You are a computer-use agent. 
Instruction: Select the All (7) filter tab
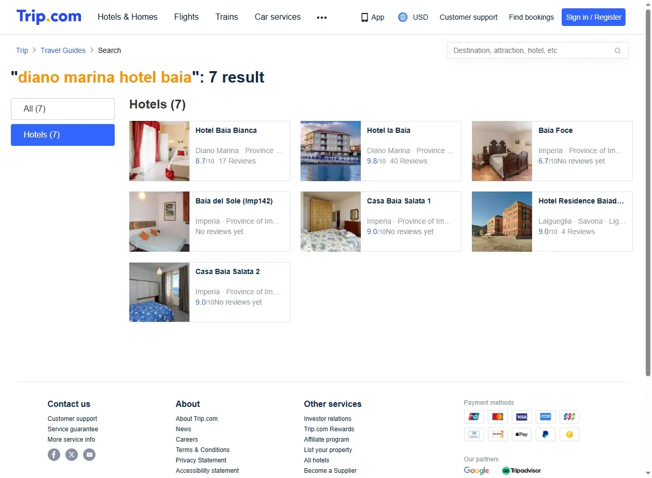pyautogui.click(x=63, y=109)
